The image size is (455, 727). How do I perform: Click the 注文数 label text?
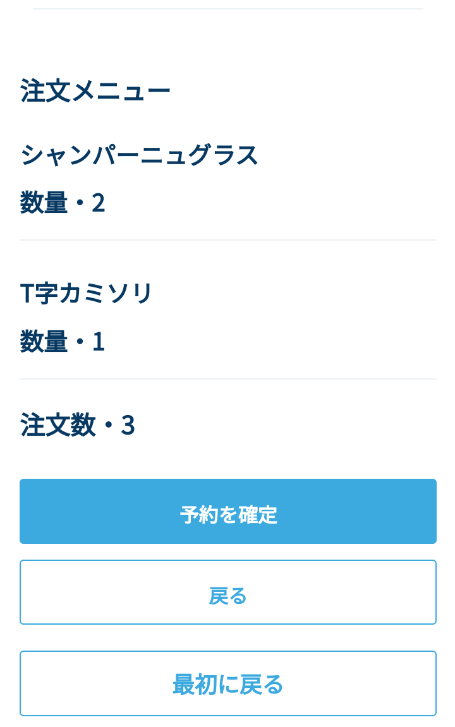pos(58,425)
